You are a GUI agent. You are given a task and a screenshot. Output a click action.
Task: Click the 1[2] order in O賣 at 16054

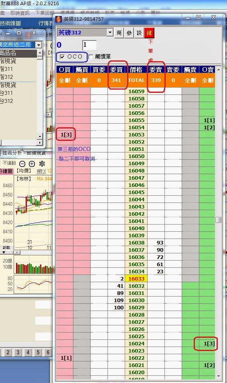tap(209, 128)
